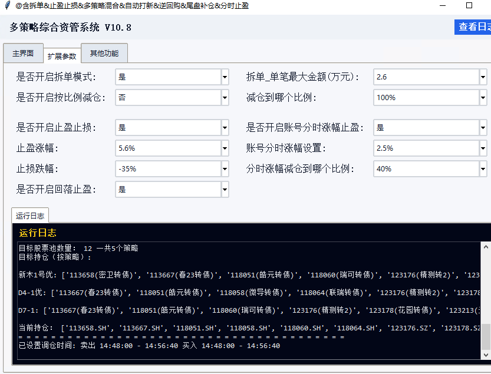Open the 其他功能 tab
This screenshot has height=374, width=491.
(104, 53)
